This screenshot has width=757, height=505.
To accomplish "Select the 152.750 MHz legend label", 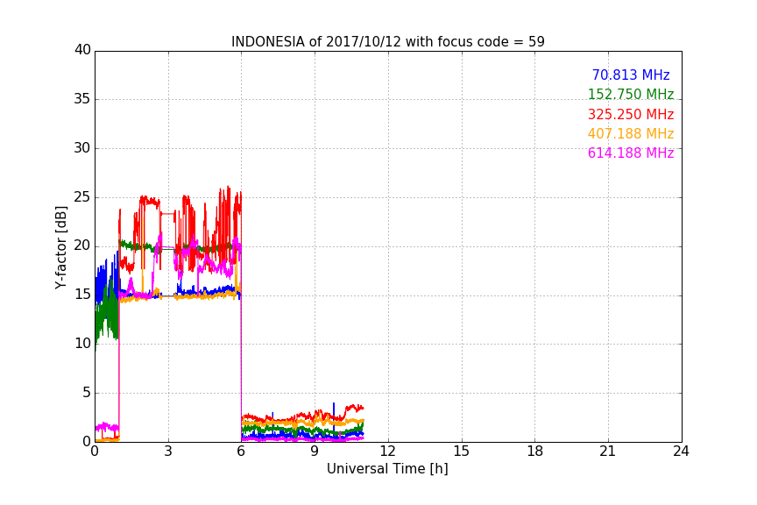I will [631, 94].
